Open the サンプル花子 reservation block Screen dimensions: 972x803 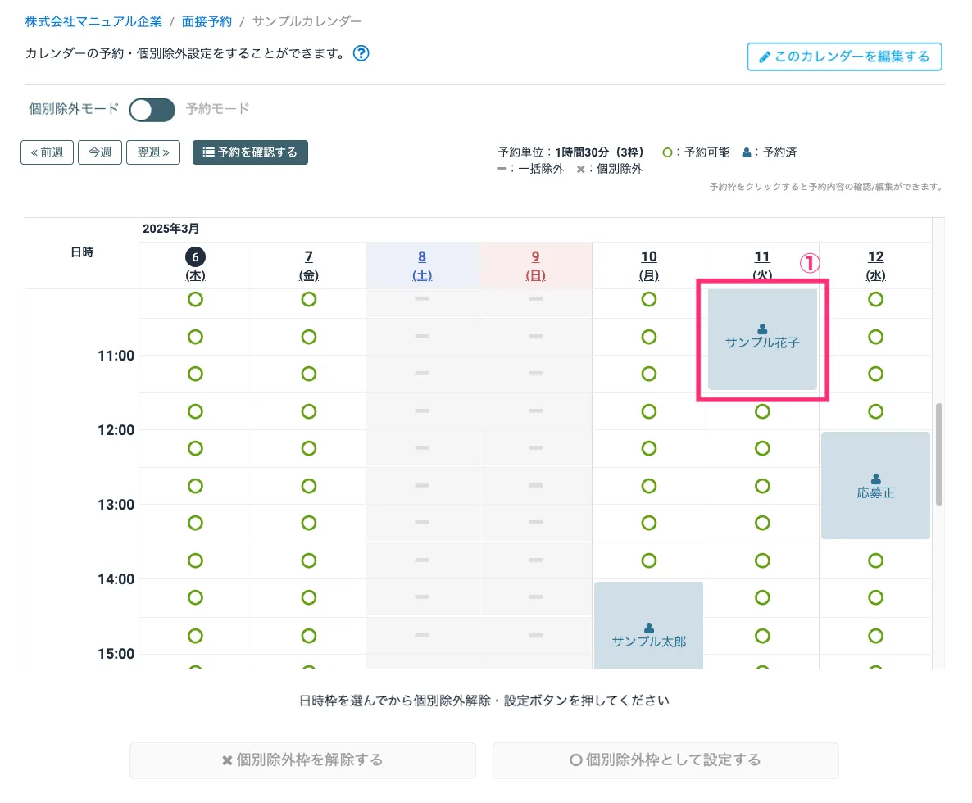pos(762,339)
